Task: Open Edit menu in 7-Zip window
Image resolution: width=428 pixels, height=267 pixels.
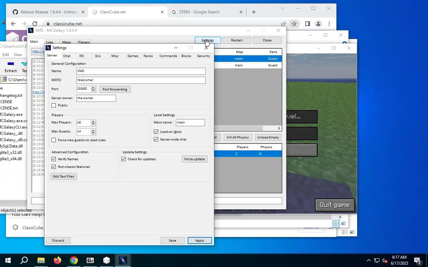Action: [x=6, y=55]
